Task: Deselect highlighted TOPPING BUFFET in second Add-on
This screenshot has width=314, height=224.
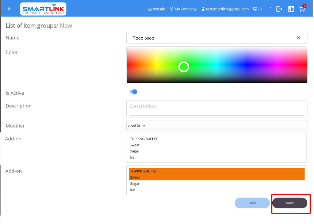Action: [x=144, y=171]
